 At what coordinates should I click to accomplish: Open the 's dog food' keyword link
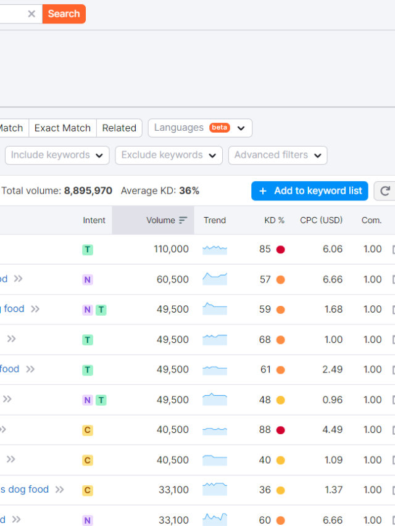click(x=25, y=490)
